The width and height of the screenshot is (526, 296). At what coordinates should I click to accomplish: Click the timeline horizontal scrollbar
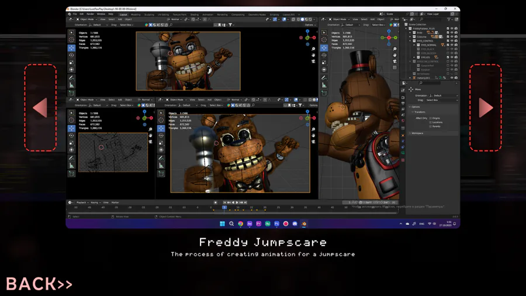233,213
